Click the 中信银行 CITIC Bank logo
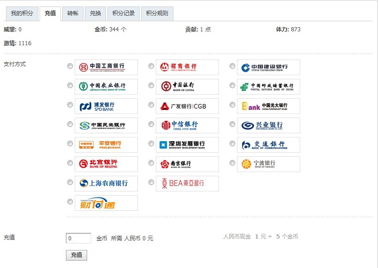The width and height of the screenshot is (379, 268). pyautogui.click(x=187, y=125)
